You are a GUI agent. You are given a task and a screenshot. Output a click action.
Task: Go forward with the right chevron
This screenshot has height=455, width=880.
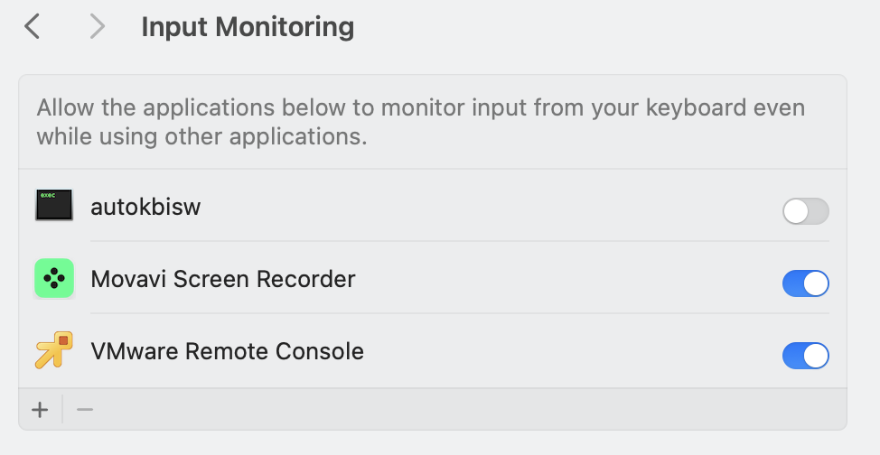(97, 27)
